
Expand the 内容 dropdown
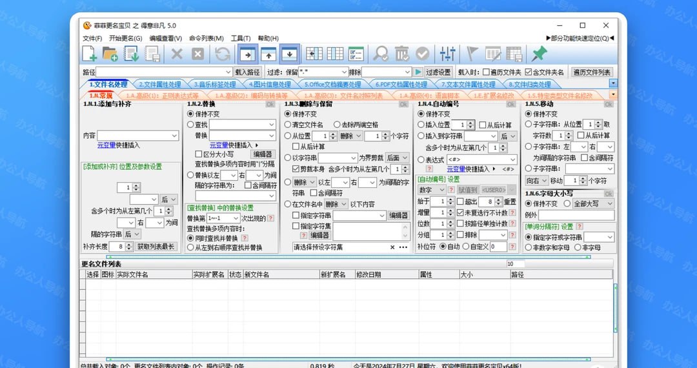(174, 136)
